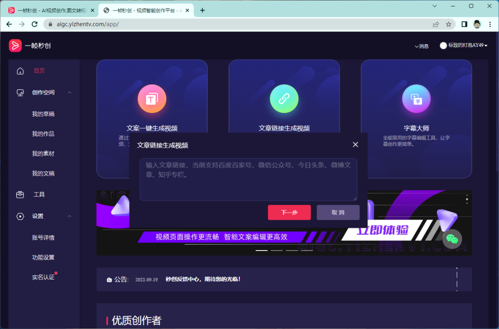
Task: Open a new browser tab
Action: point(202,10)
